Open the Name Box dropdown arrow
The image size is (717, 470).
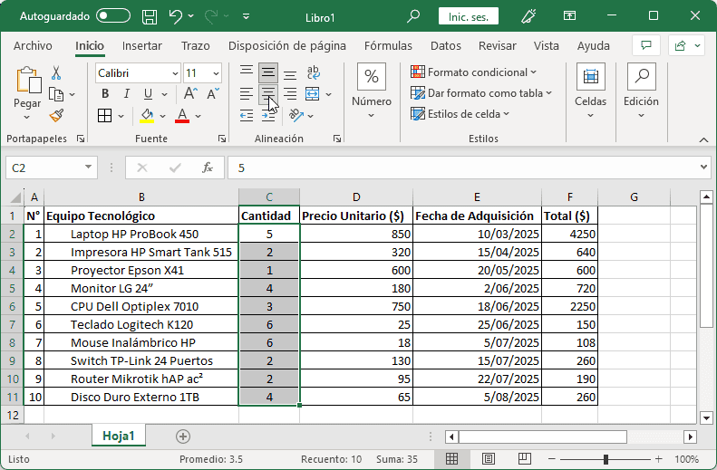point(88,168)
